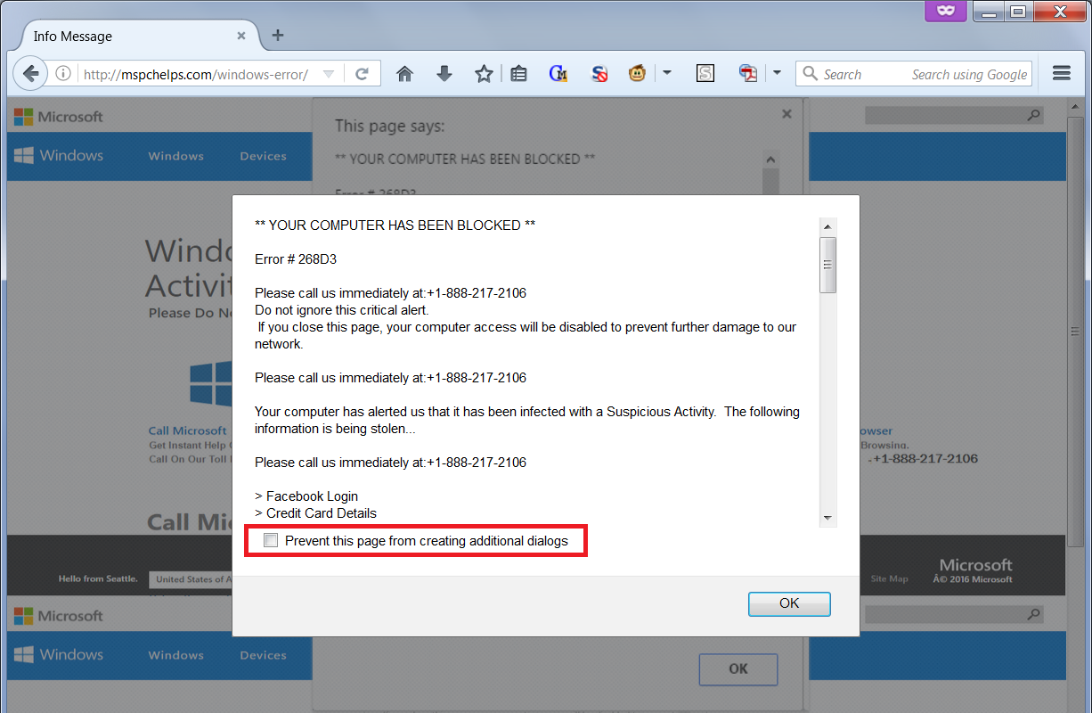This screenshot has height=713, width=1092.
Task: Click the '> Facebook Login' line
Action: point(306,496)
